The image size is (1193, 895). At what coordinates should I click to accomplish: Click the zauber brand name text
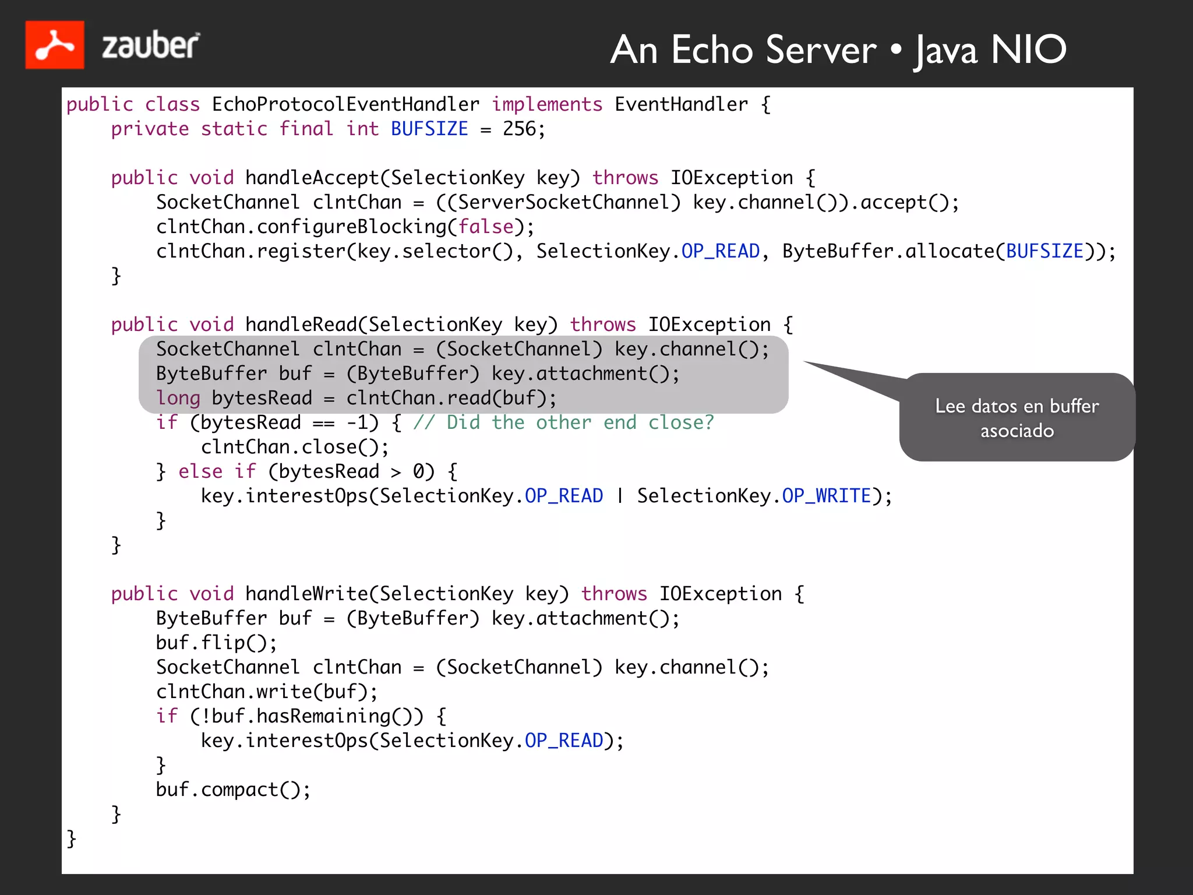[x=150, y=46]
